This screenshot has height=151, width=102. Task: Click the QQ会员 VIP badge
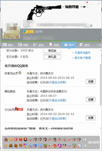point(19,109)
